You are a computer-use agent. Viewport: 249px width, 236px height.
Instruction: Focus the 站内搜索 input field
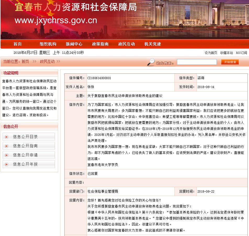pos(197,62)
